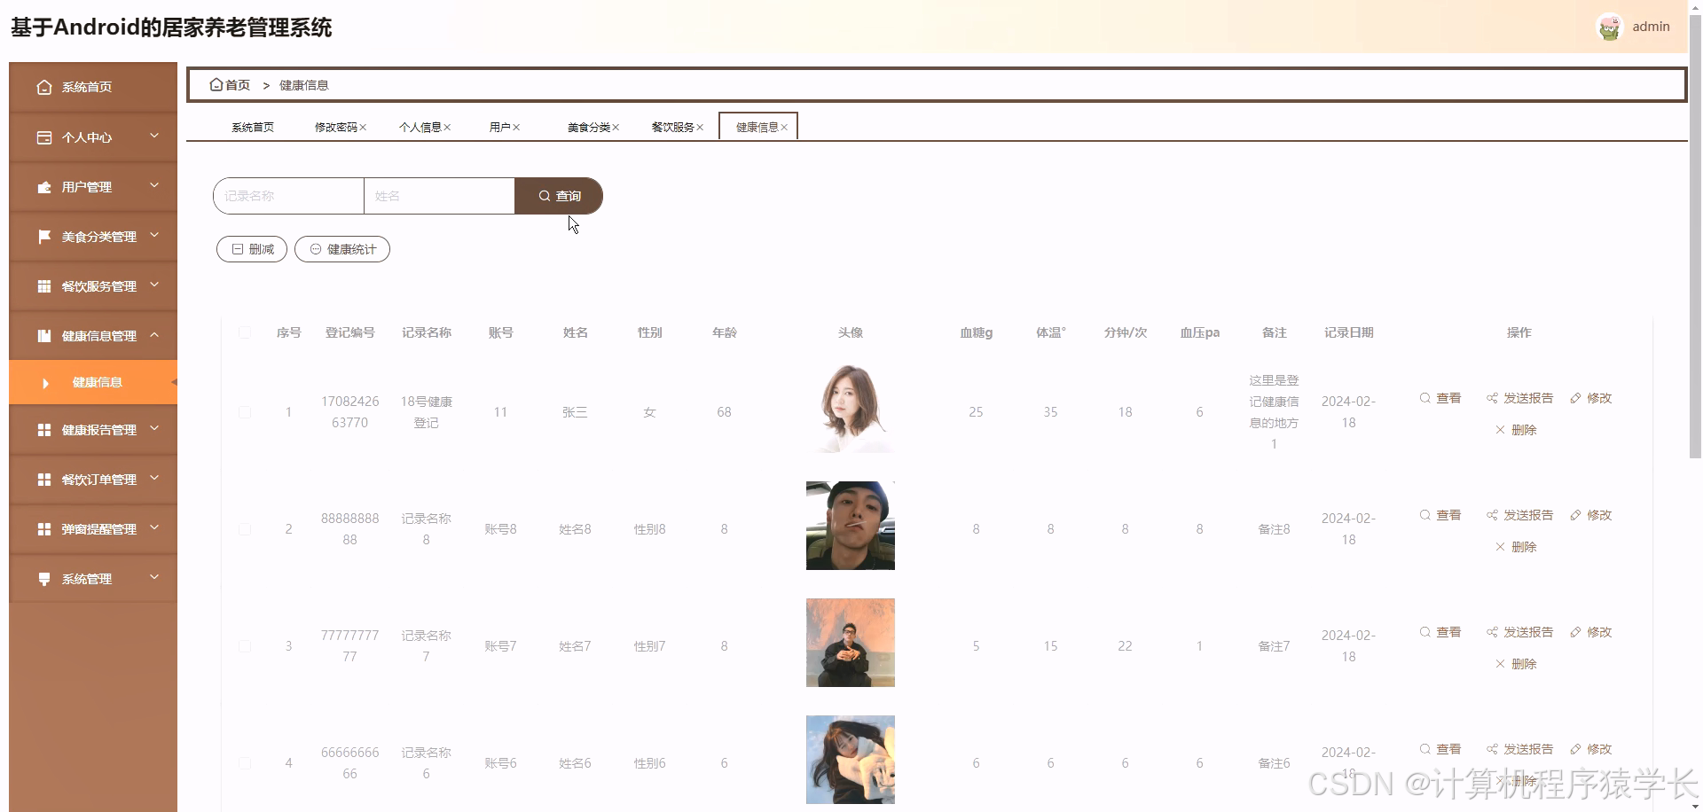1703x812 pixels.
Task: Click 美食分类管理 flag icon
Action: click(x=44, y=237)
